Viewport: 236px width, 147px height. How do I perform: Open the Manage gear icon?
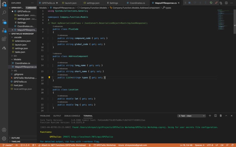(x=4, y=139)
